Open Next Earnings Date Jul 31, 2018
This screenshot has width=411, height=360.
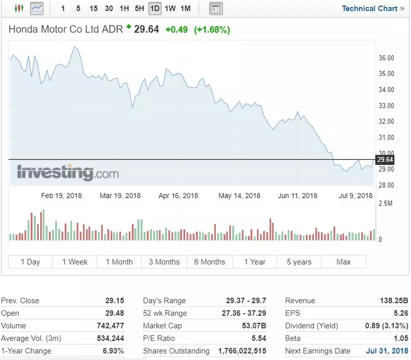click(387, 351)
